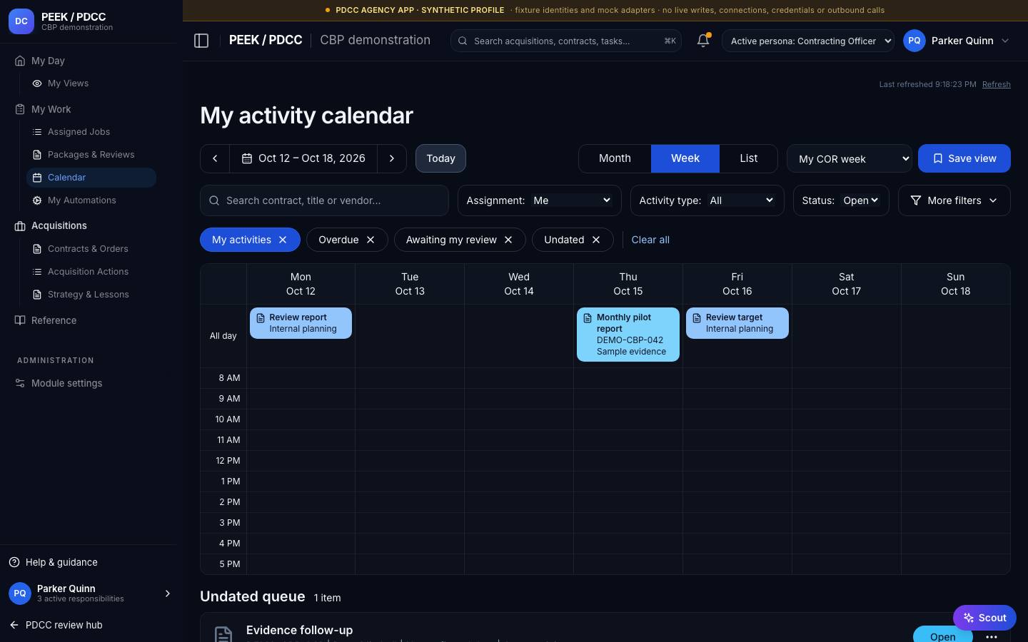Click the Today button
This screenshot has width=1028, height=642.
pyautogui.click(x=440, y=158)
